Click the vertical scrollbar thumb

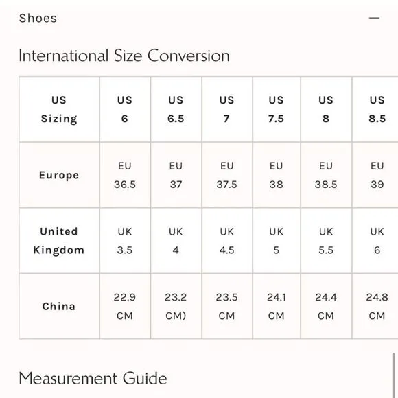[394, 375]
